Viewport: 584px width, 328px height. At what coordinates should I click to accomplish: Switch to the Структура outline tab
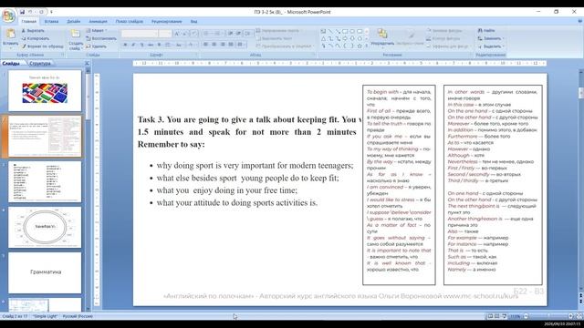pos(40,64)
